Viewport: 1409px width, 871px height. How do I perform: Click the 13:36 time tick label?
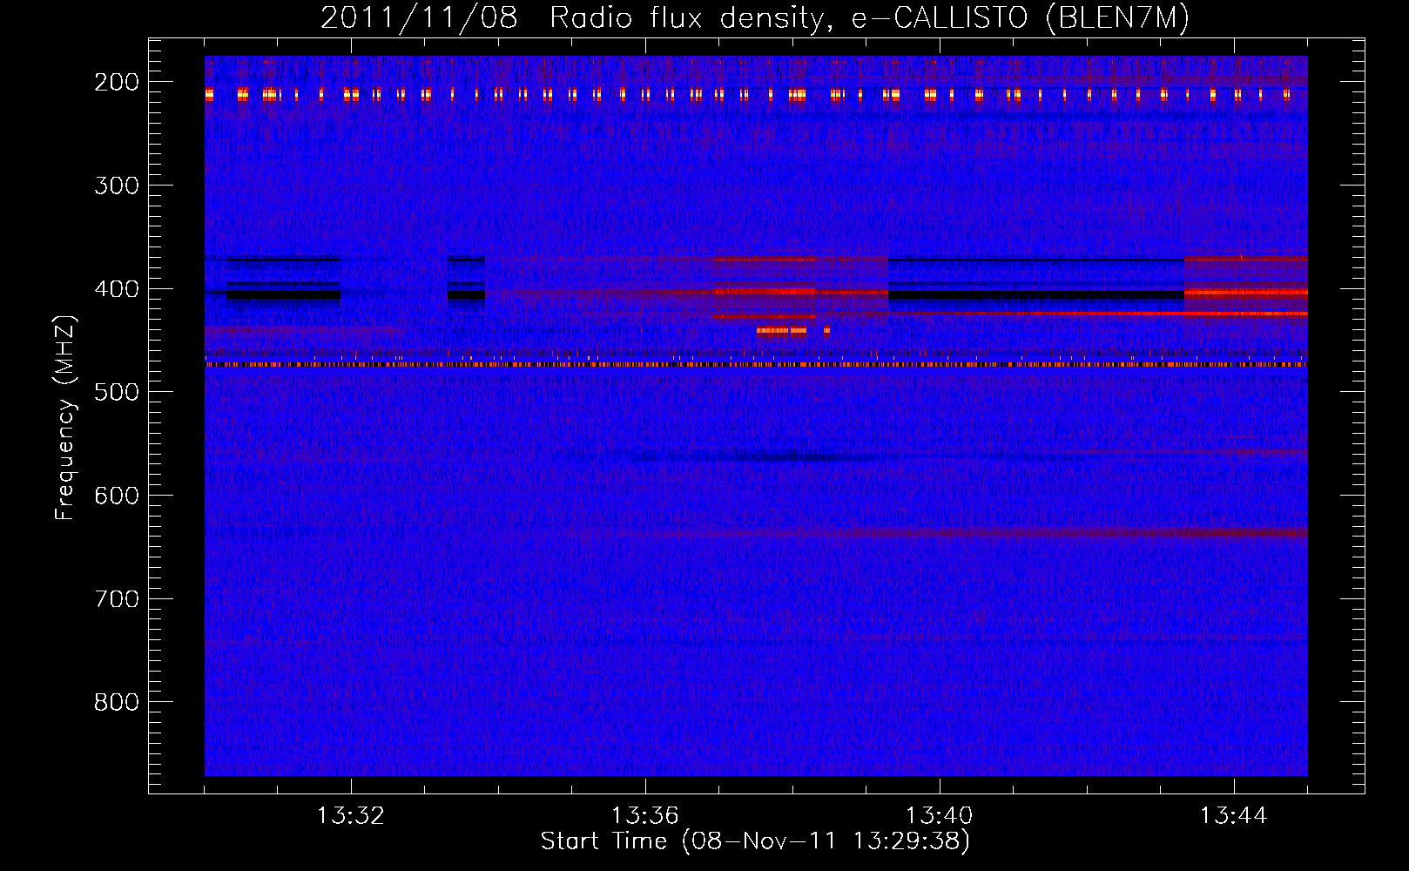pos(644,816)
